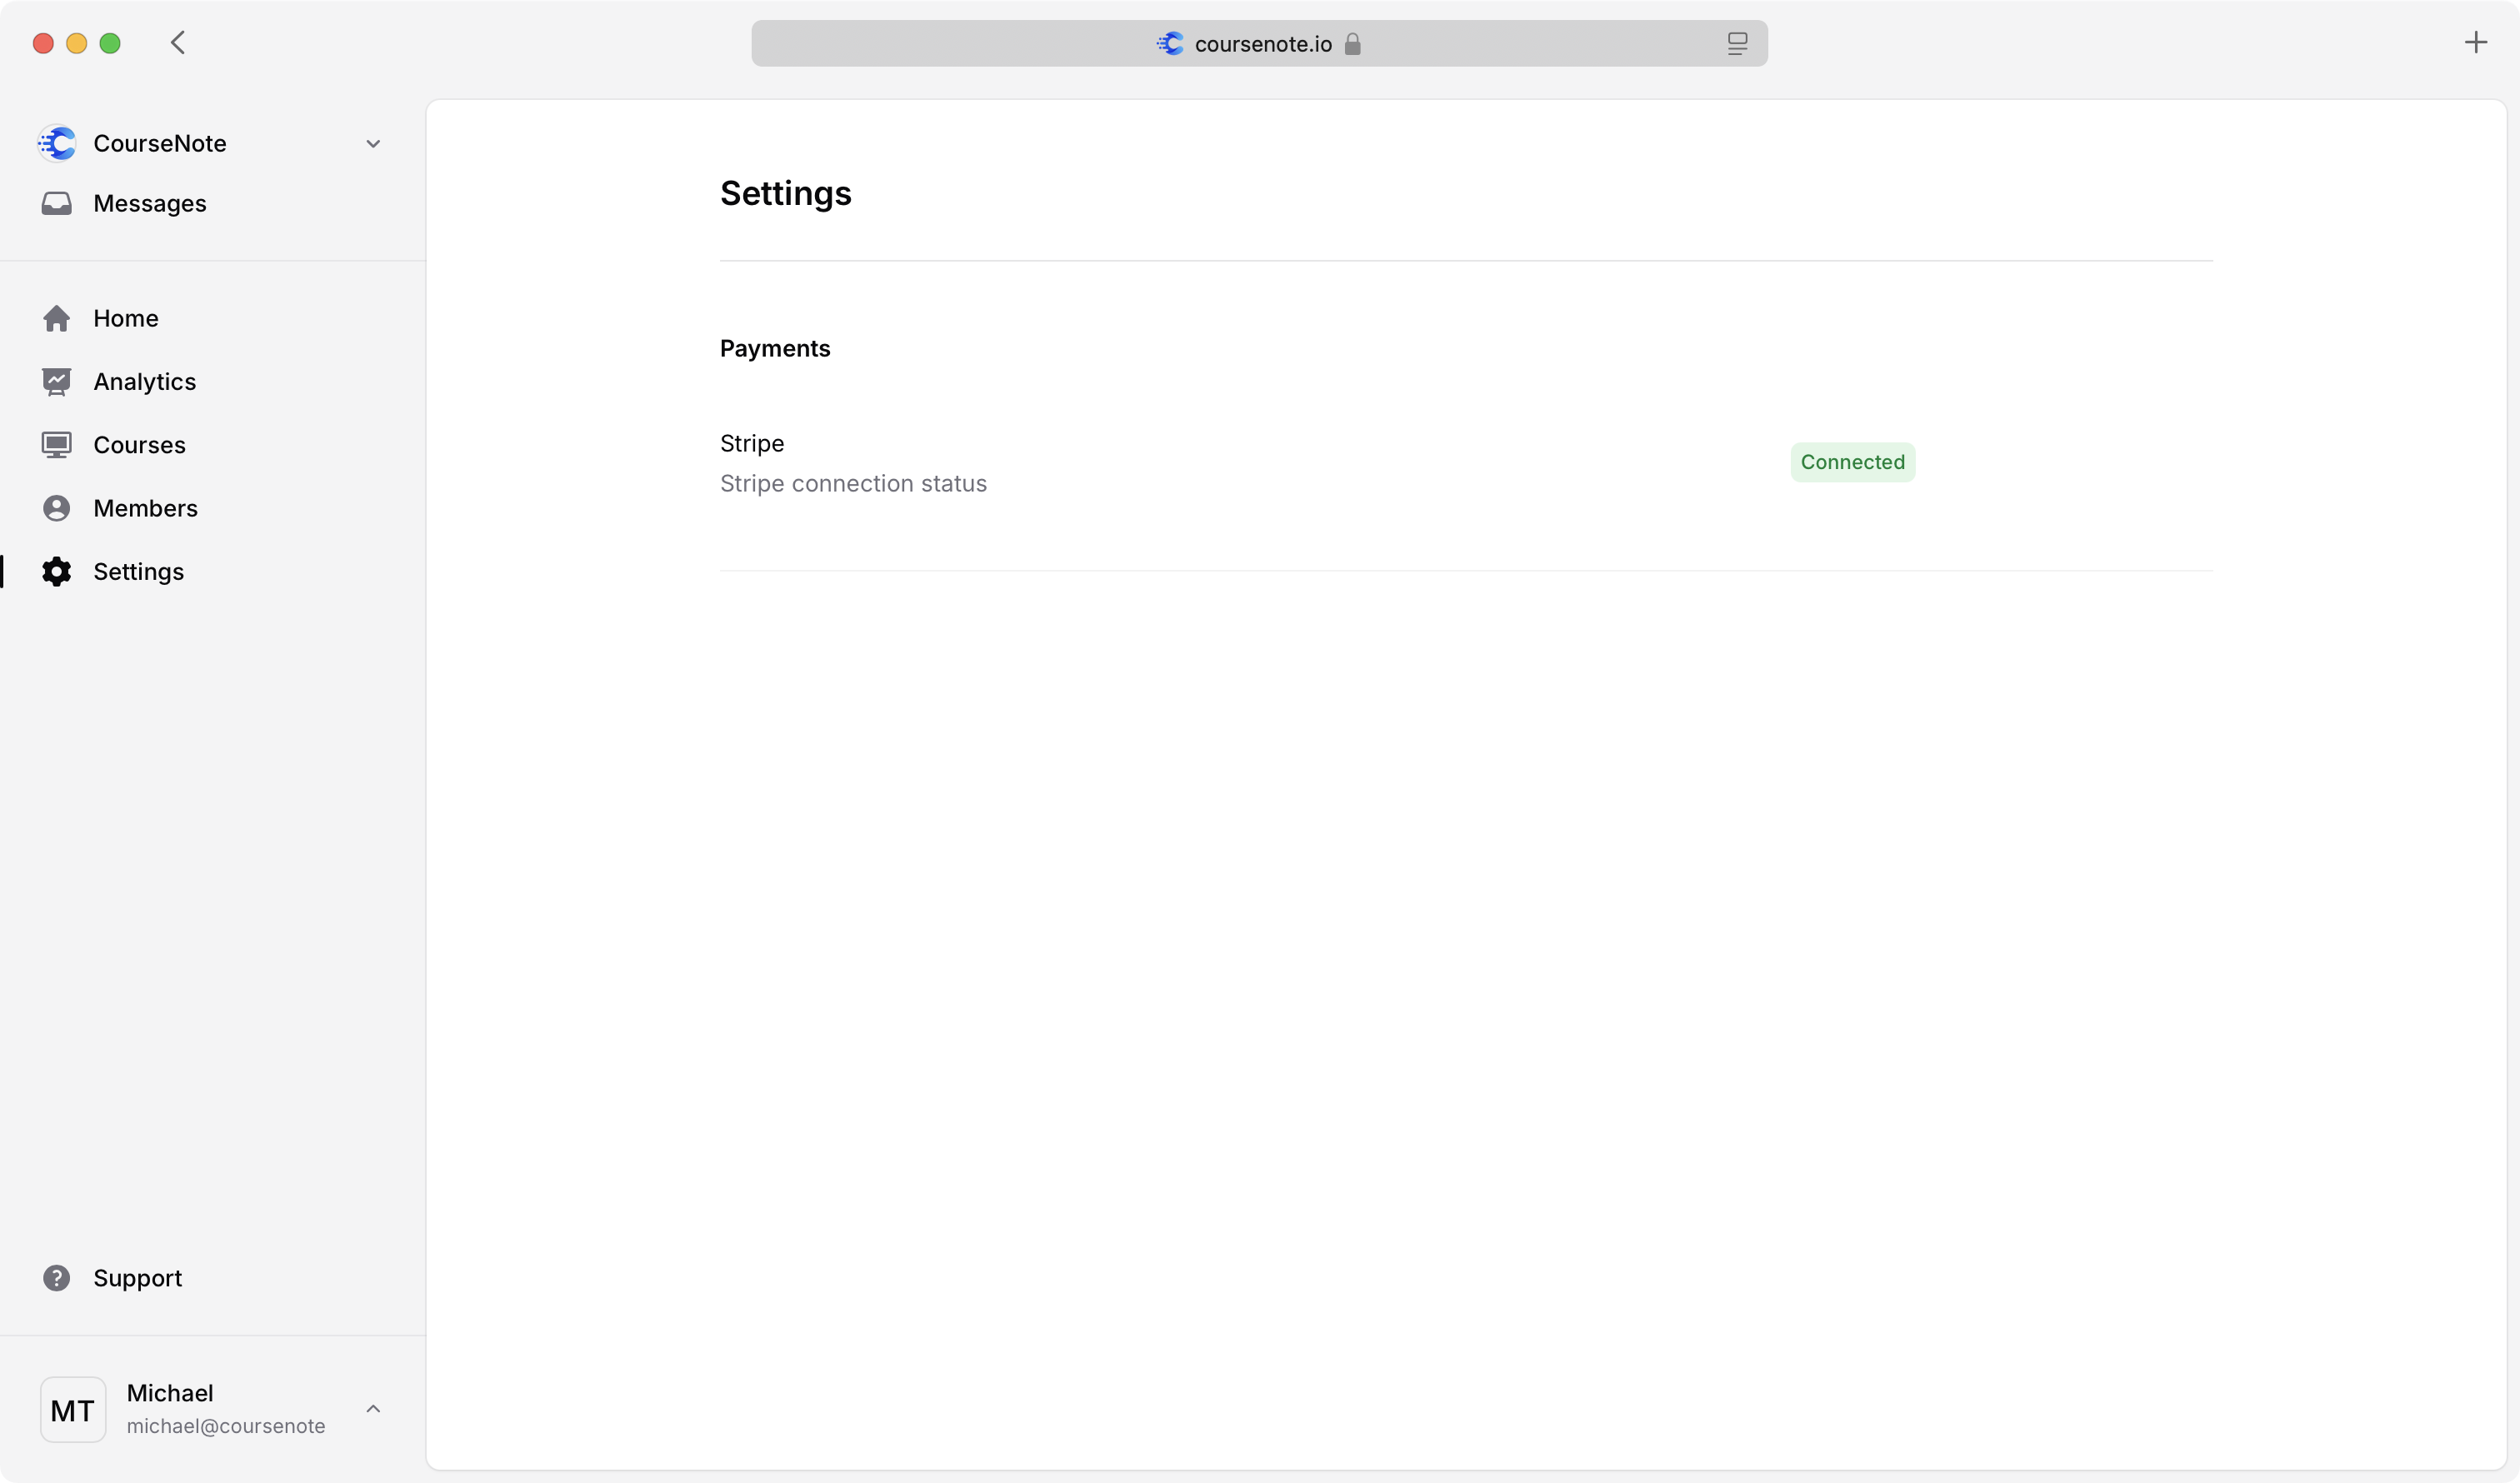Click the Support question mark icon
2520x1483 pixels.
pos(56,1278)
